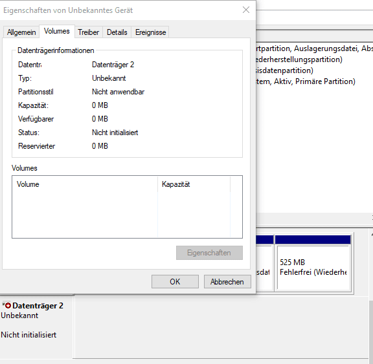Select the Datenträger 2 disk label
The height and width of the screenshot is (364, 373).
[x=38, y=306]
